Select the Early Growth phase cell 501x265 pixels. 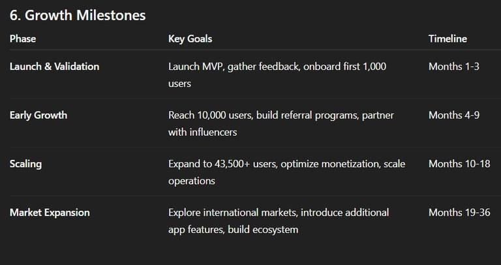[38, 115]
